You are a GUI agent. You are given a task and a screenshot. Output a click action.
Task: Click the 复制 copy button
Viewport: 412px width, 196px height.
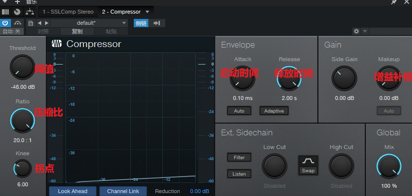click(x=77, y=32)
